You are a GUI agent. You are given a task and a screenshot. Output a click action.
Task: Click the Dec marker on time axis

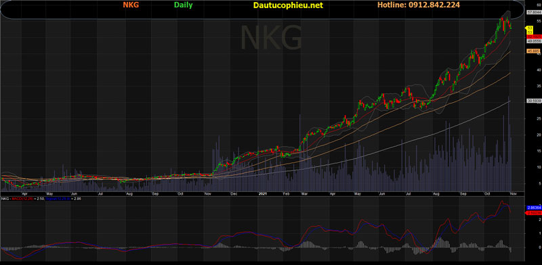coord(234,194)
